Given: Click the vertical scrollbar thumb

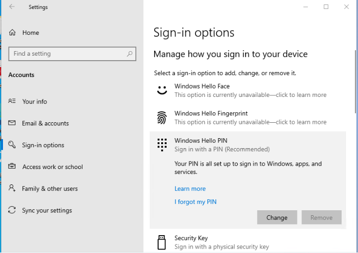Looking at the screenshot, I should pos(356,82).
